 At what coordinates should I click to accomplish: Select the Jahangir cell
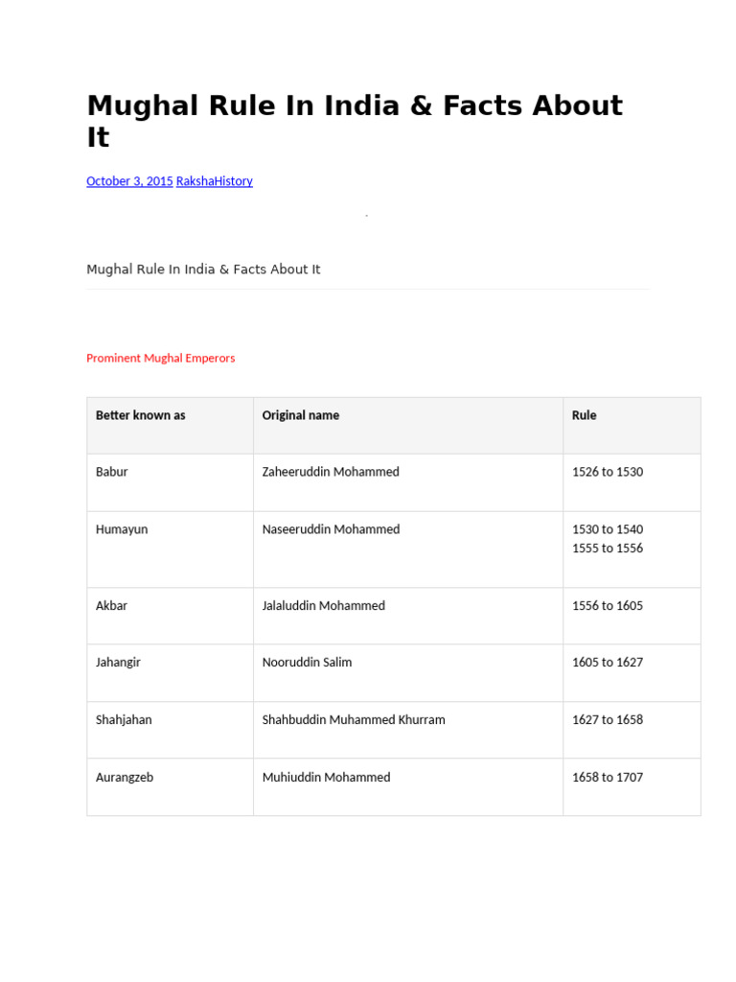pyautogui.click(x=171, y=672)
